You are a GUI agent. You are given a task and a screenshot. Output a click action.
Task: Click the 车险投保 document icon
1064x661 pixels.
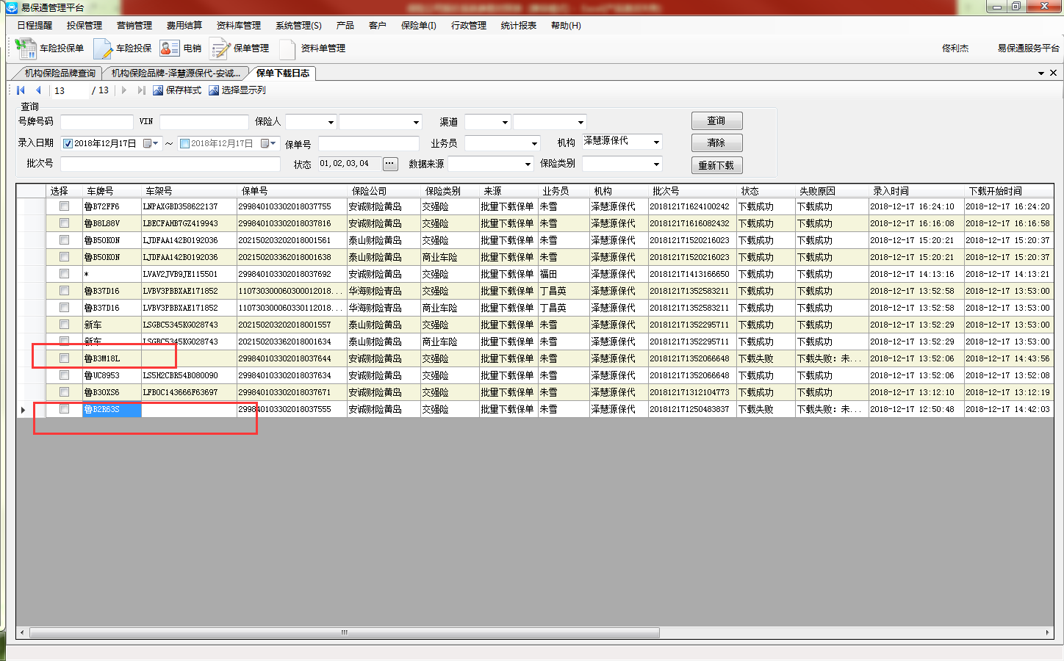pos(103,48)
